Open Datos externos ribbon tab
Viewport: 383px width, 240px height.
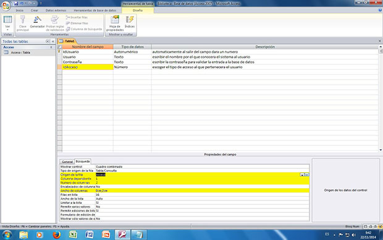pyautogui.click(x=56, y=11)
